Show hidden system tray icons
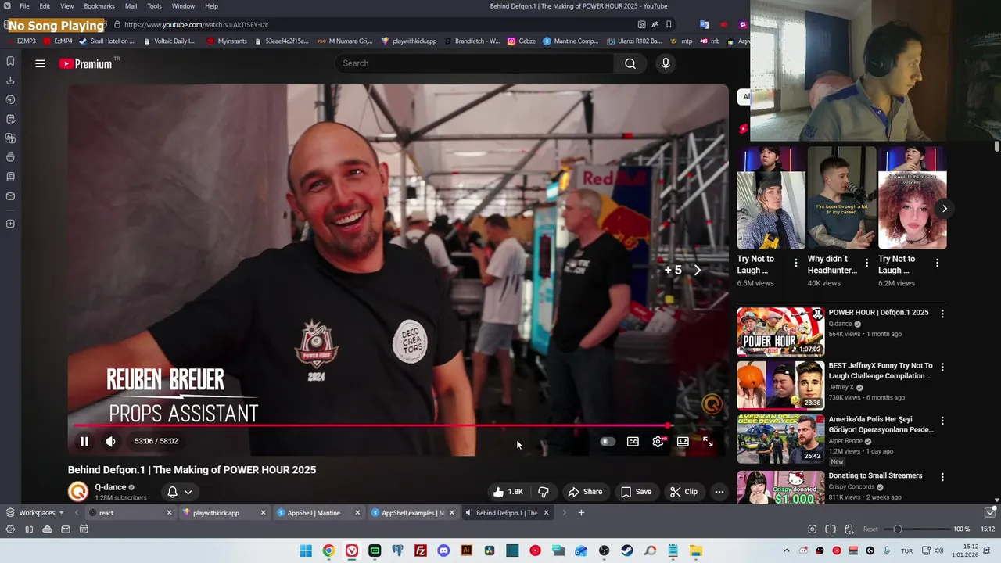Viewport: 1001px width, 563px height. pos(787,550)
